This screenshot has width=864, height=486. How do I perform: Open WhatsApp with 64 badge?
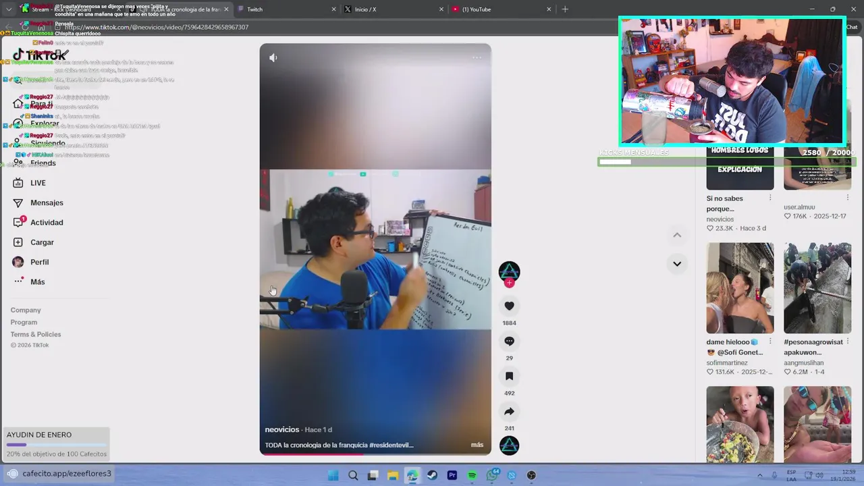tap(492, 475)
